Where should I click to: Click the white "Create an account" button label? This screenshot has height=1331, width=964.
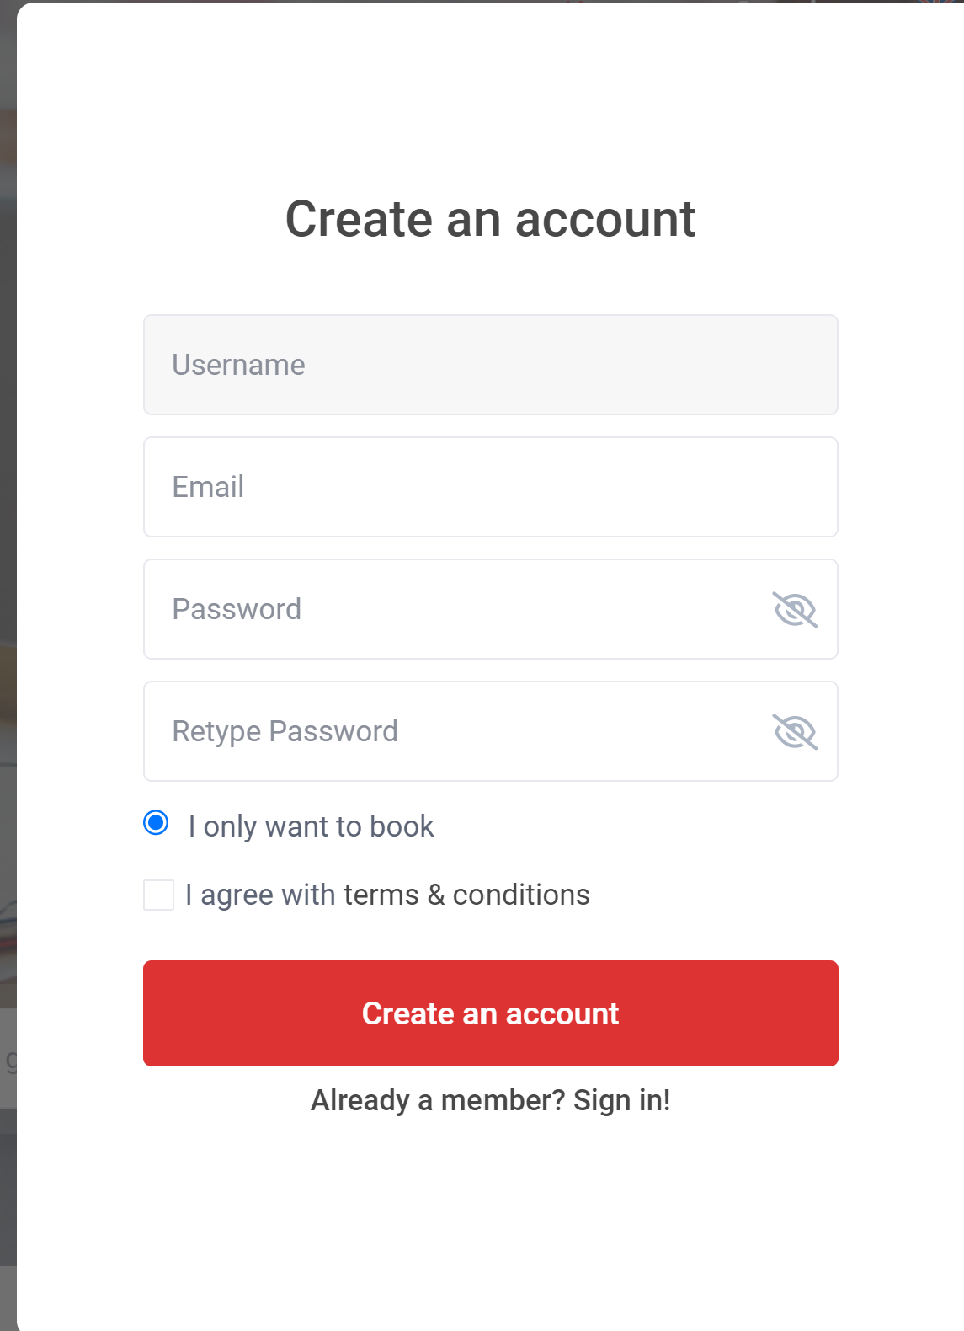point(491,1013)
